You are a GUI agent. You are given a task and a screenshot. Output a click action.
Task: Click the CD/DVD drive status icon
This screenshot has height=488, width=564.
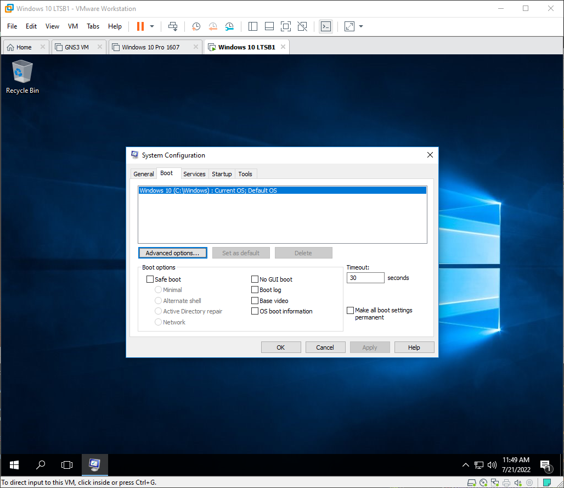483,483
